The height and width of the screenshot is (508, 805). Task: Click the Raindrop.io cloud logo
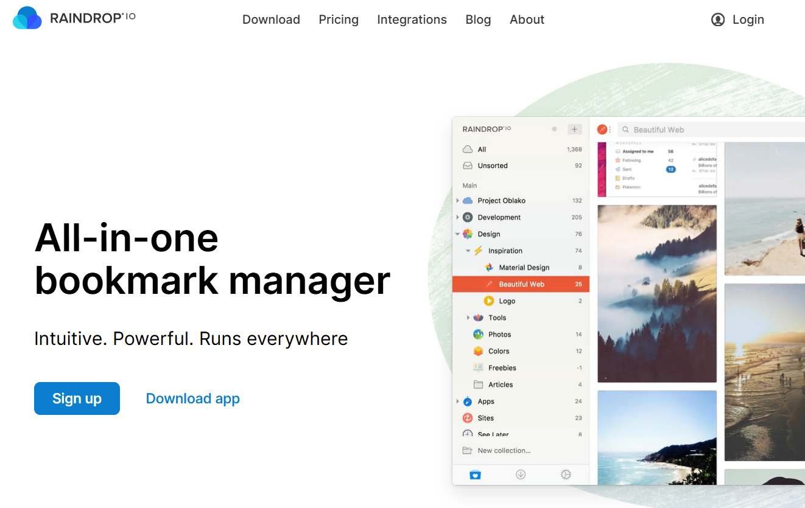pos(27,18)
